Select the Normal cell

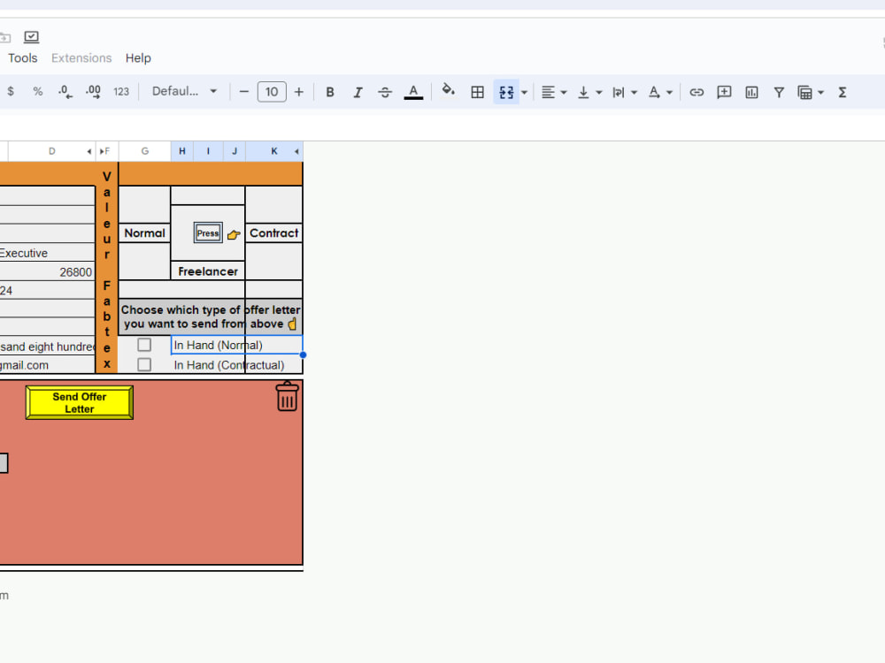pos(144,232)
